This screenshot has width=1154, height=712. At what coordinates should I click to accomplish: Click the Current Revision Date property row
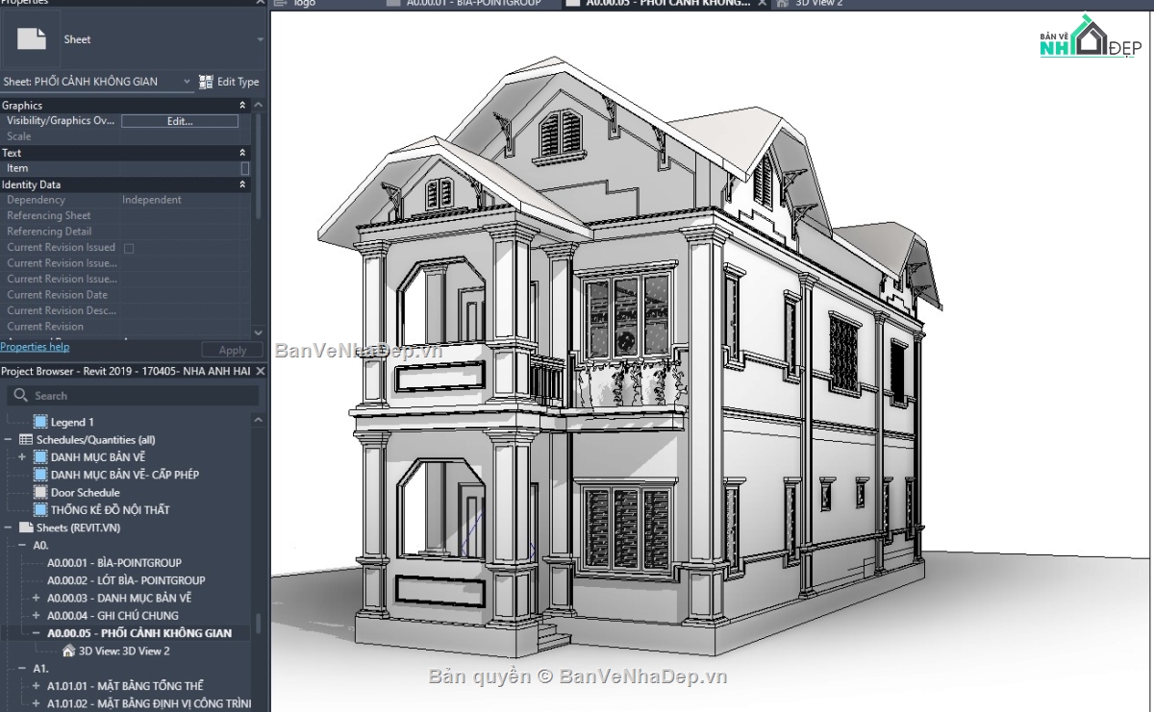tap(125, 295)
